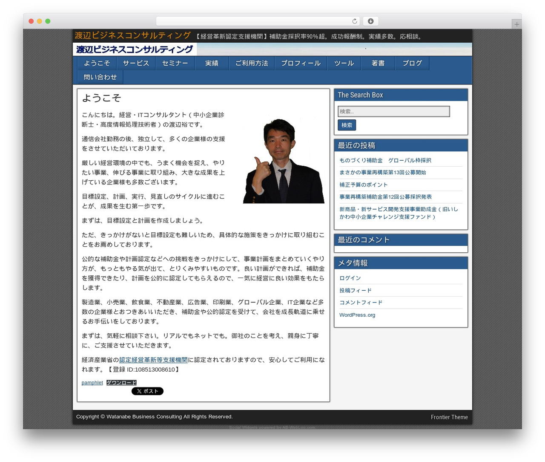
Task: Open the プロフィール menu item
Action: [301, 63]
